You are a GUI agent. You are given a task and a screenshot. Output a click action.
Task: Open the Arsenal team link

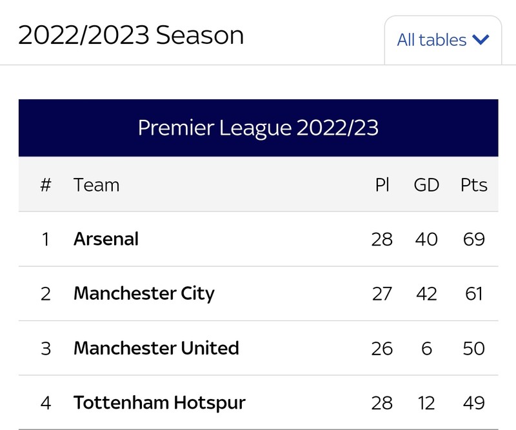pos(106,239)
